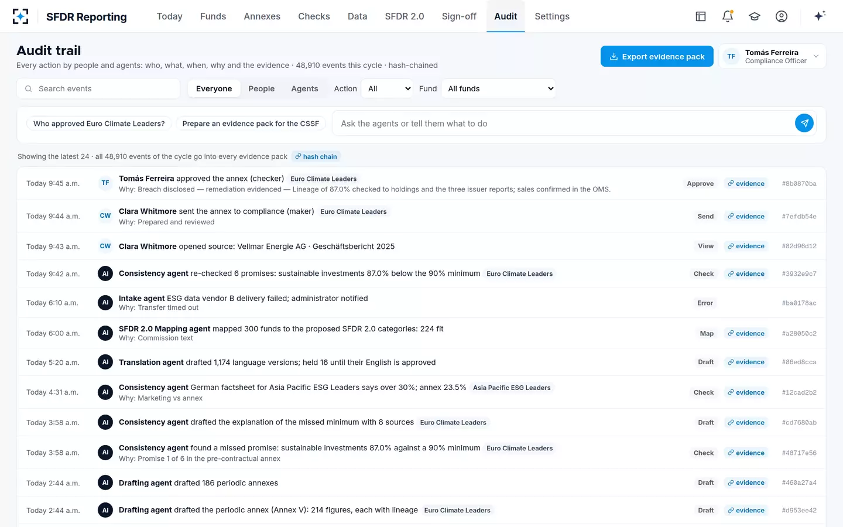
Task: Click the AI avatar of the drafted 186 annexes event
Action: click(105, 483)
